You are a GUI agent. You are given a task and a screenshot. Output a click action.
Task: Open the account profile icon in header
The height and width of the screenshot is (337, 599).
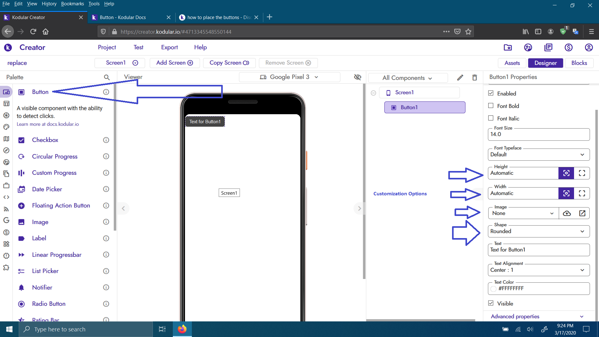(x=589, y=47)
